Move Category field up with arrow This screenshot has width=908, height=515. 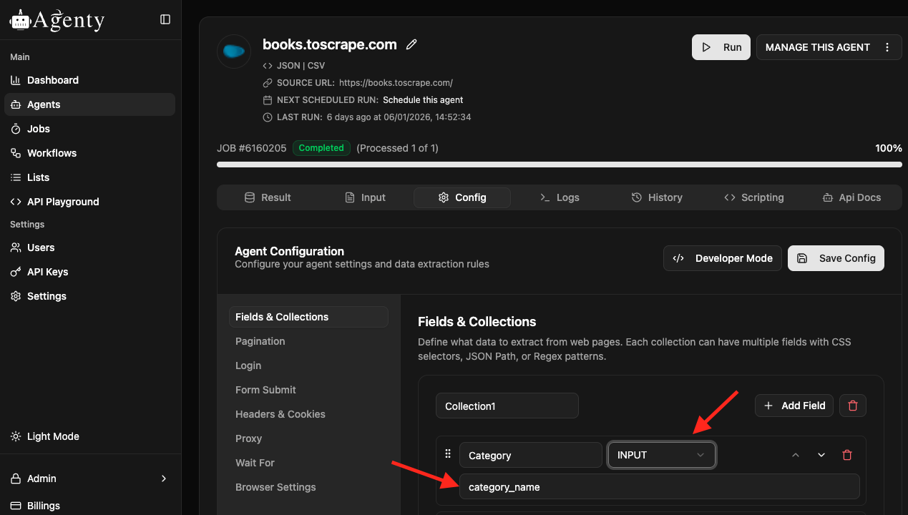[796, 455]
